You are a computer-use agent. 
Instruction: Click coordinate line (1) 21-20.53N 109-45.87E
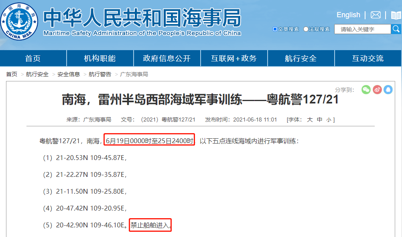coord(85,158)
